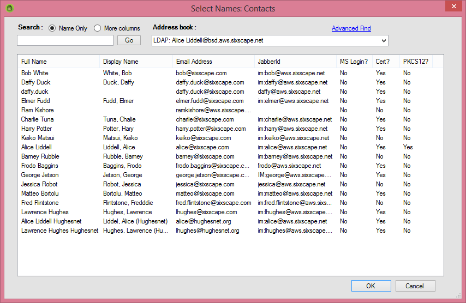Sort by the PKCS12? column header
466x303 pixels.
(415, 62)
